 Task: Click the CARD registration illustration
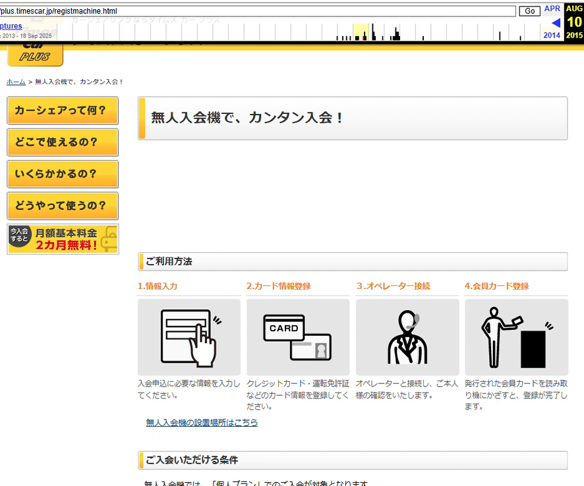pos(298,337)
